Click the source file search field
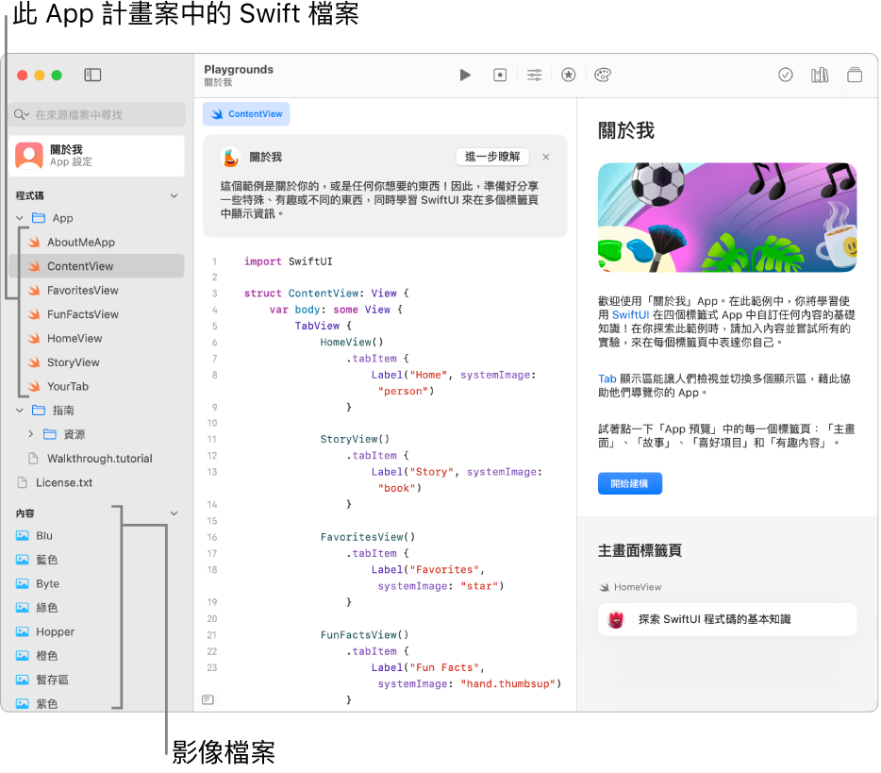881x773 pixels. pyautogui.click(x=96, y=115)
